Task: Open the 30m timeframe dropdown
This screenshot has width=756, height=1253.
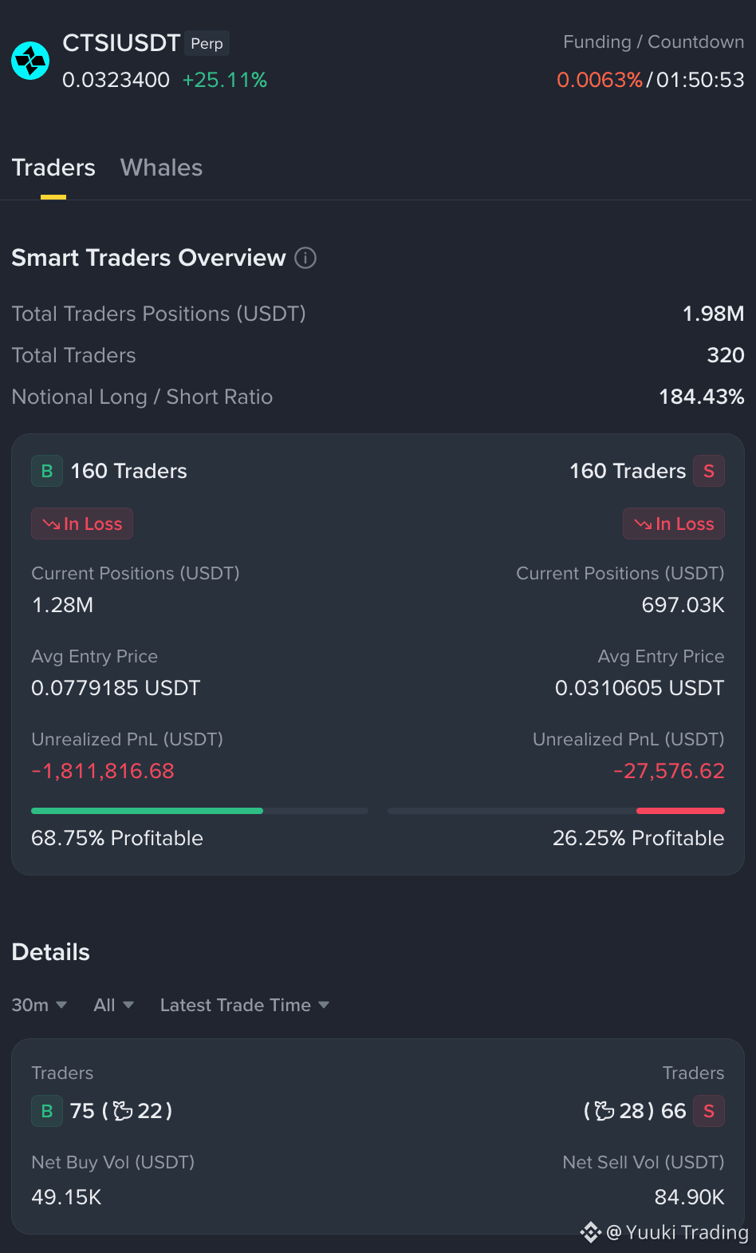Action: [x=39, y=1005]
